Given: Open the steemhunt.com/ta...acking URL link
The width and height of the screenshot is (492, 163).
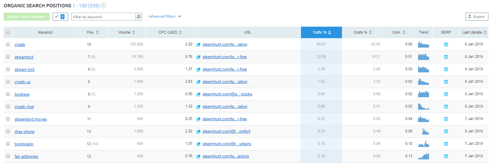Looking at the screenshot, I should (225, 156).
